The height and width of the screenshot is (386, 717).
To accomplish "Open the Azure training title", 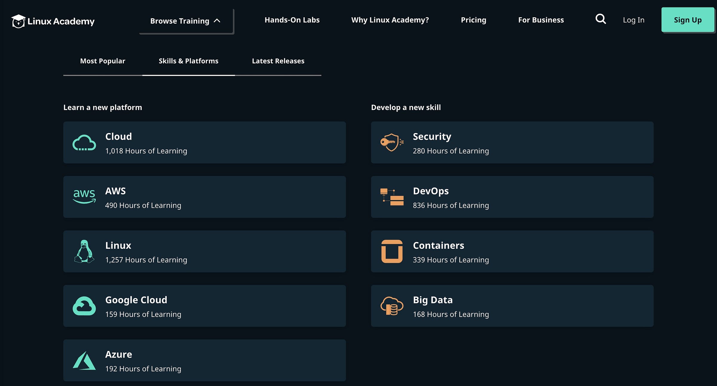I will point(118,354).
